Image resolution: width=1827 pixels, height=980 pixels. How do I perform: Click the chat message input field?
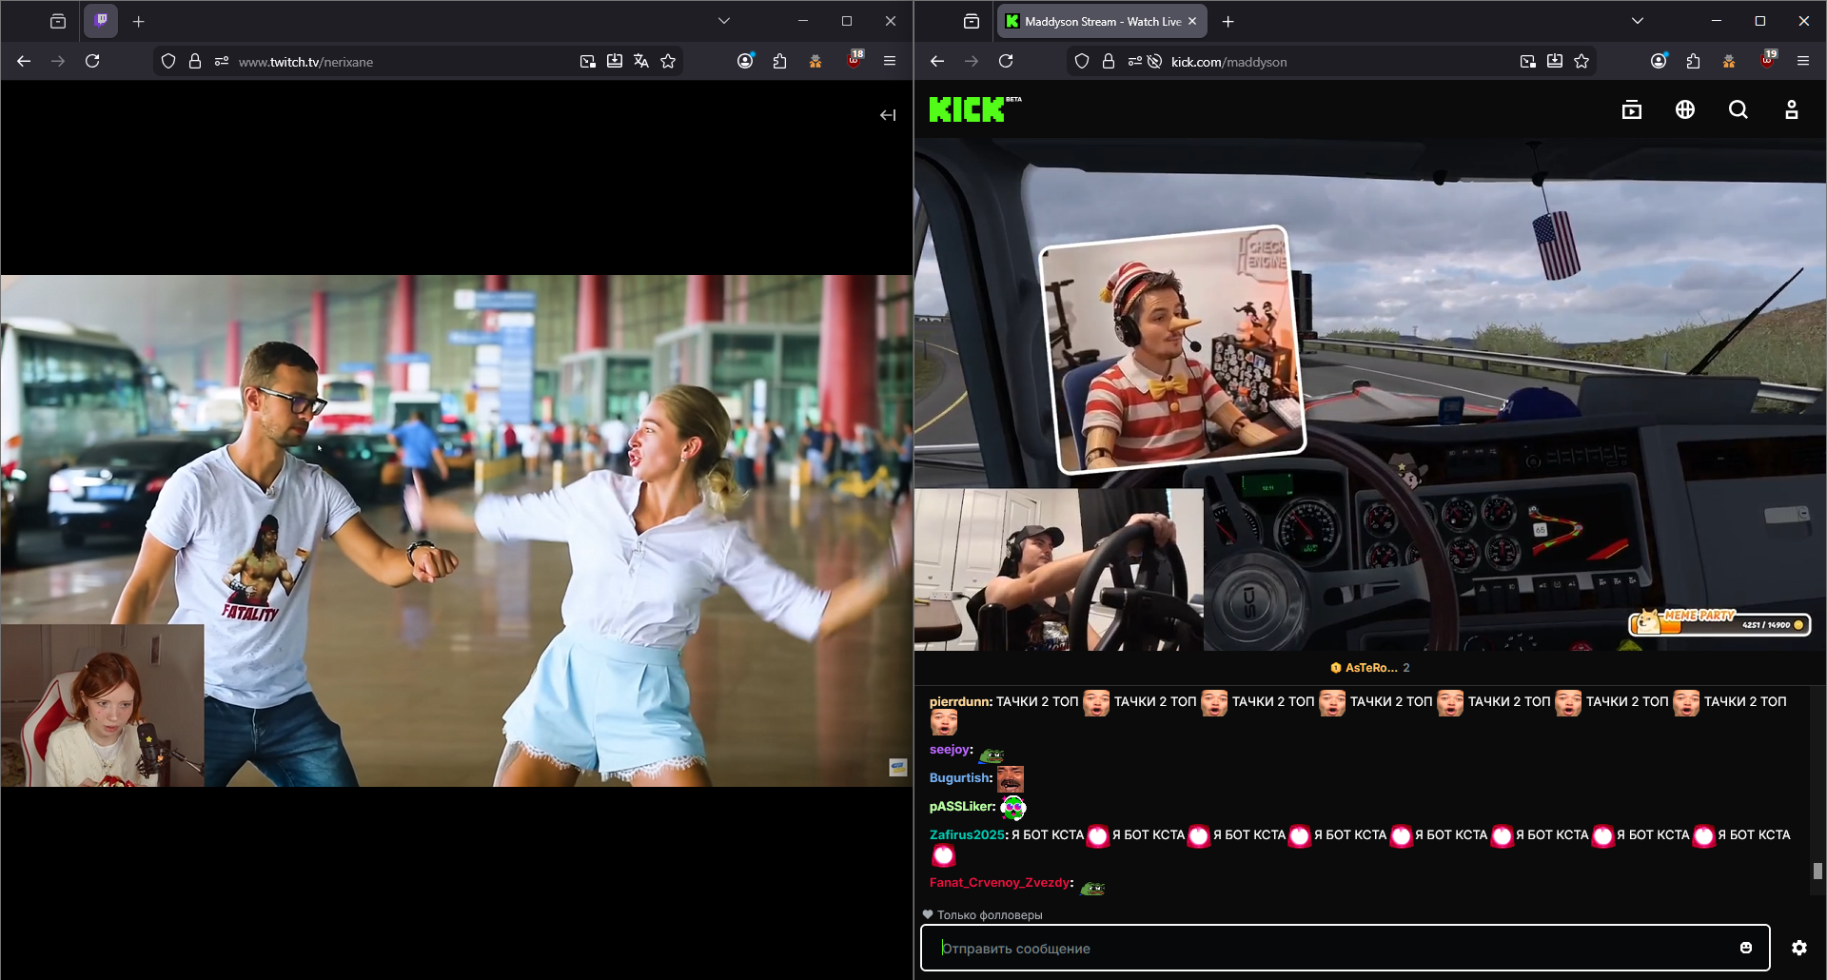click(x=1332, y=948)
